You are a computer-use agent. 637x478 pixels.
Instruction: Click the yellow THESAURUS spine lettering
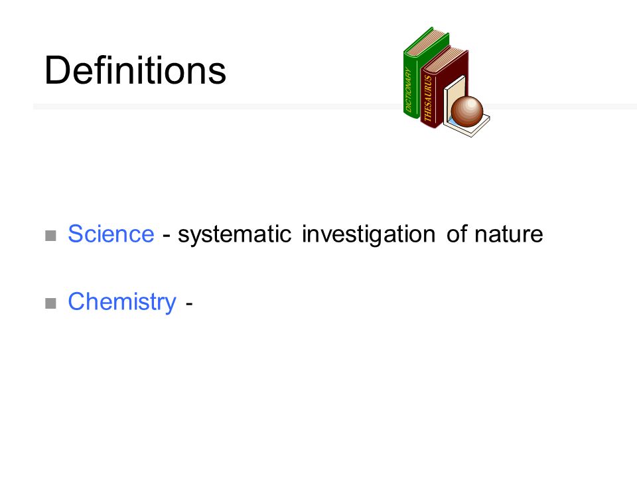click(427, 99)
